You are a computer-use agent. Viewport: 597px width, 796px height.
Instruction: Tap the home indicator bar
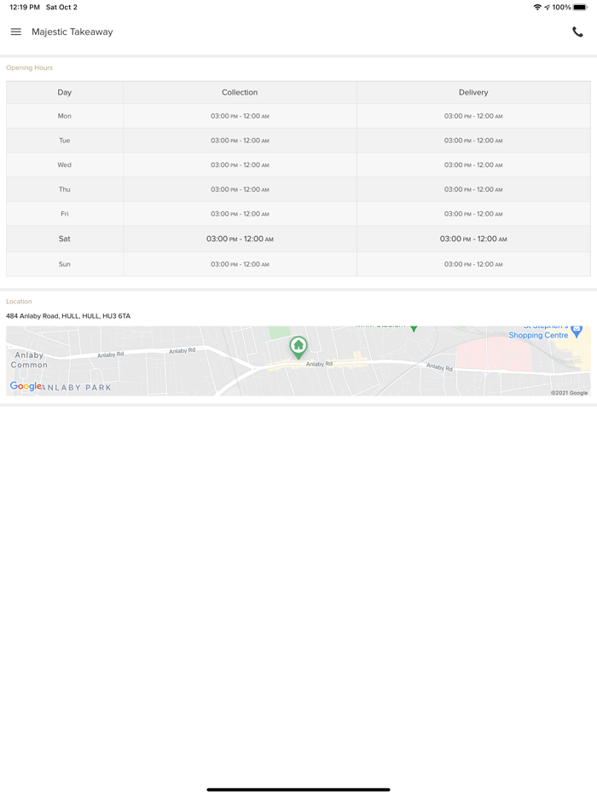coord(298,789)
